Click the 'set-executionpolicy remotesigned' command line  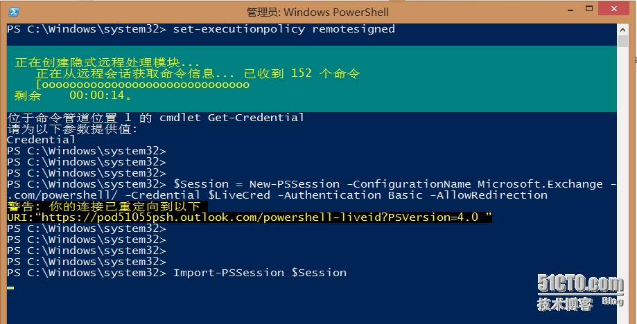pyautogui.click(x=283, y=29)
